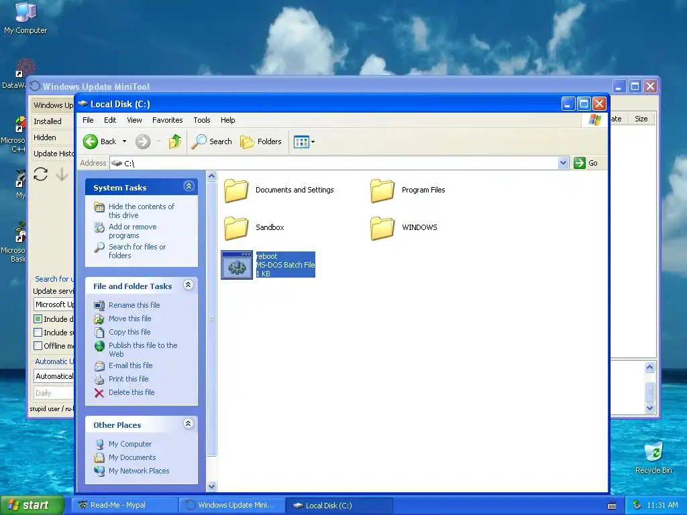Image resolution: width=687 pixels, height=515 pixels.
Task: Select the Recycle Bin desktop icon
Action: point(653,457)
